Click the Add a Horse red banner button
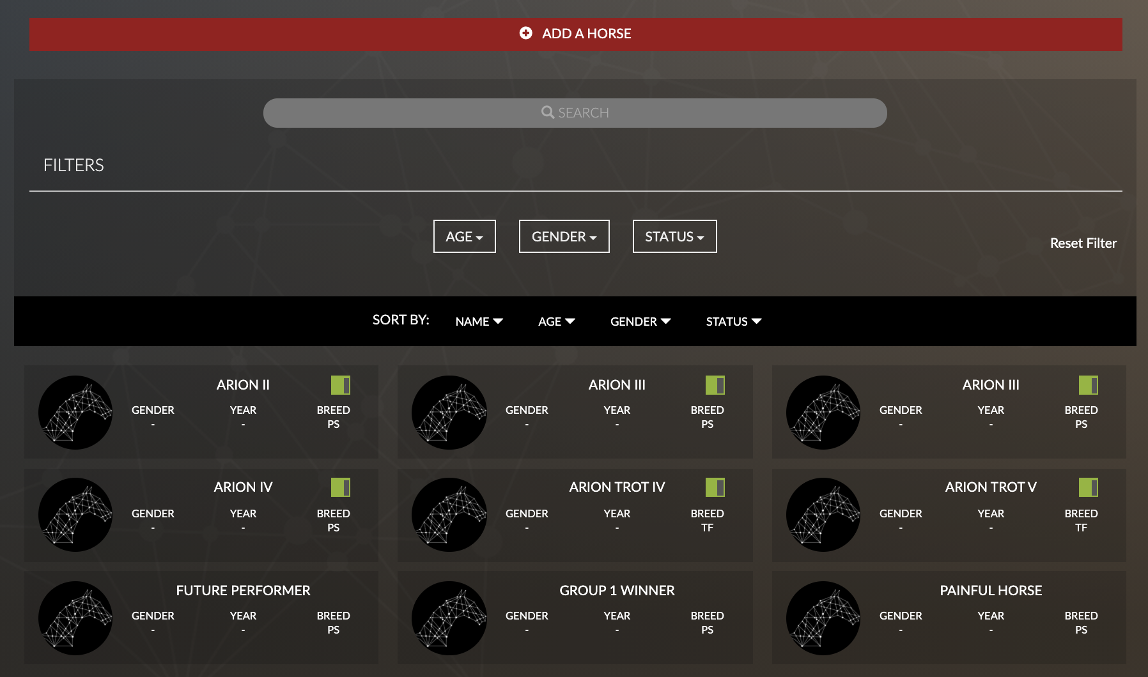Image resolution: width=1148 pixels, height=677 pixels. point(575,34)
